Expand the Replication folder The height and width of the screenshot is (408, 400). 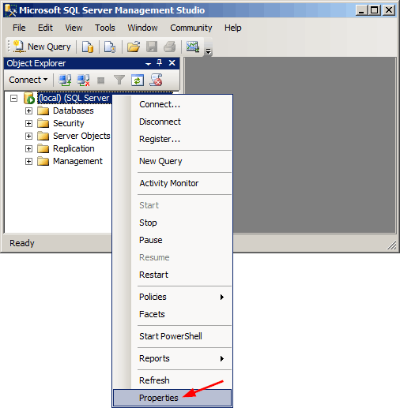pyautogui.click(x=28, y=148)
